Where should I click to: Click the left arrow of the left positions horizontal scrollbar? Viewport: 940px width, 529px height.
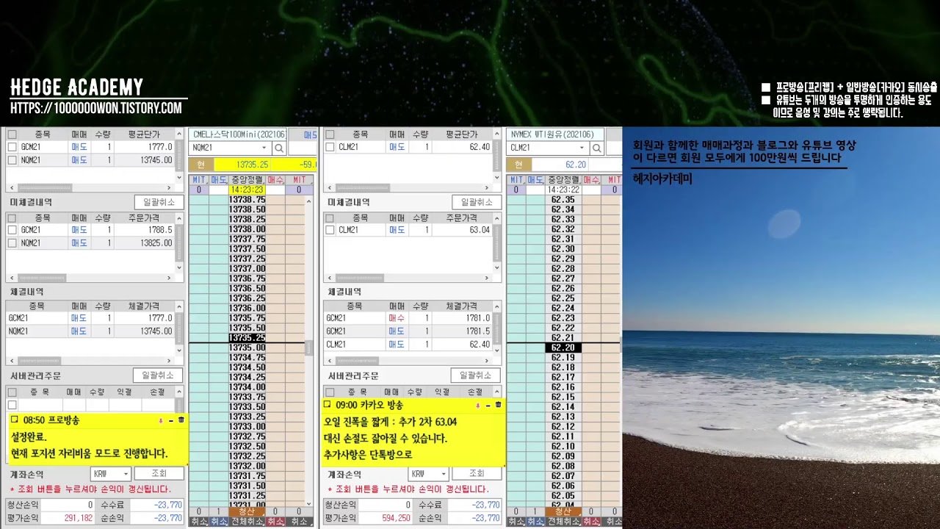(10, 188)
